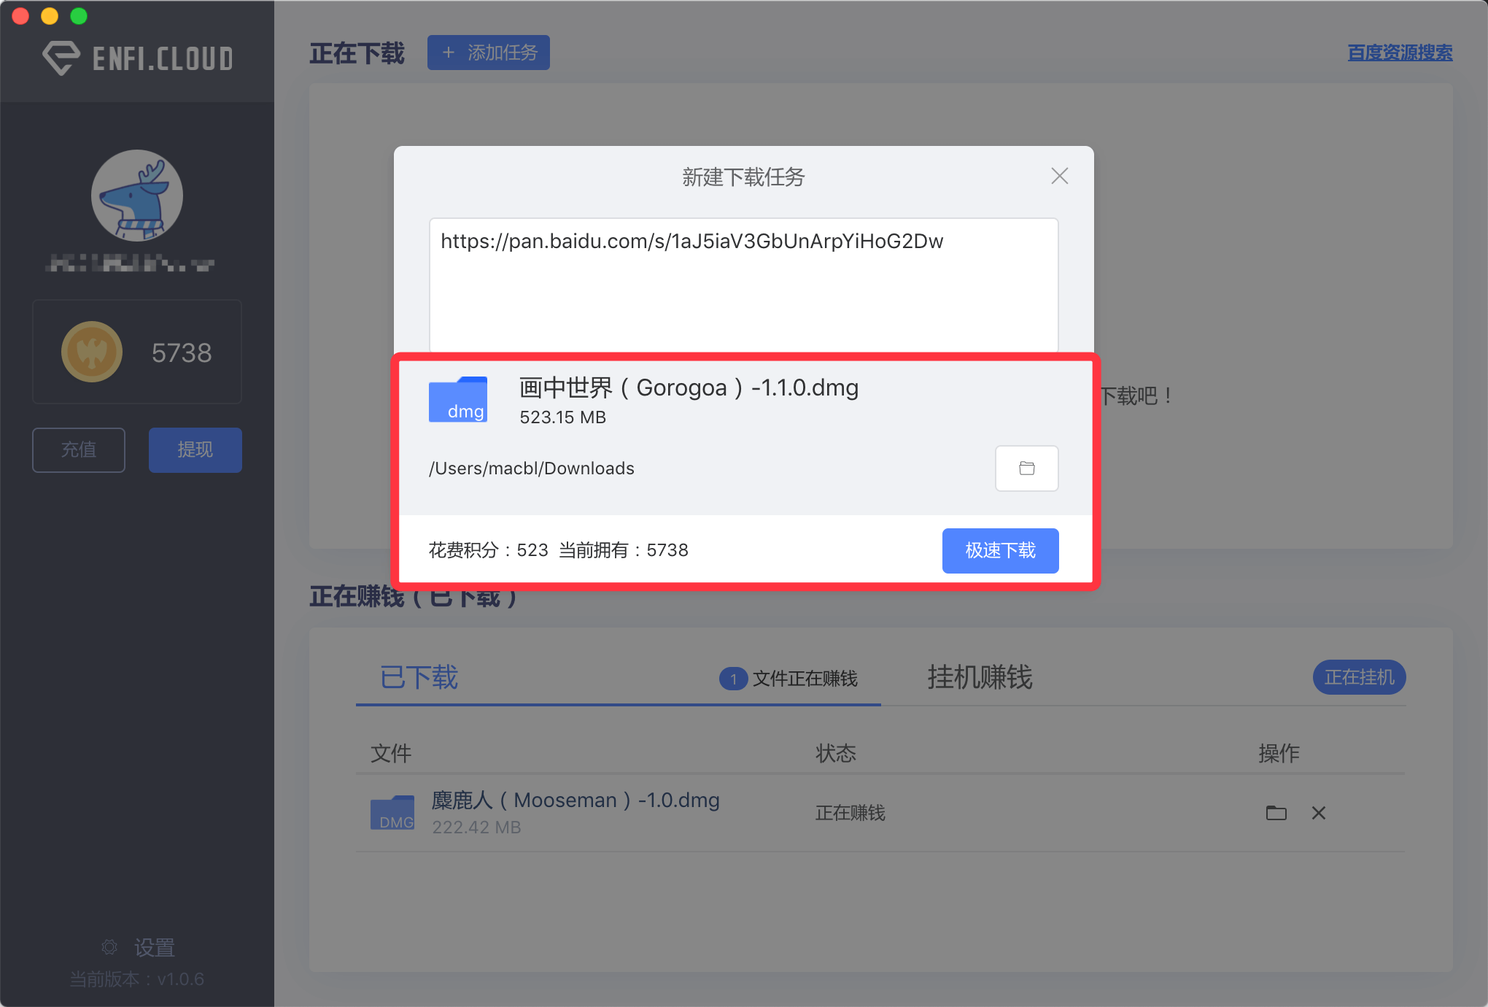Click the /Users/macbl/Downloads path text
This screenshot has height=1007, width=1488.
[532, 468]
